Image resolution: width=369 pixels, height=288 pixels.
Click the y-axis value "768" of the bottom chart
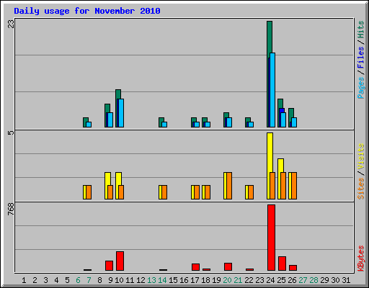(x=11, y=209)
